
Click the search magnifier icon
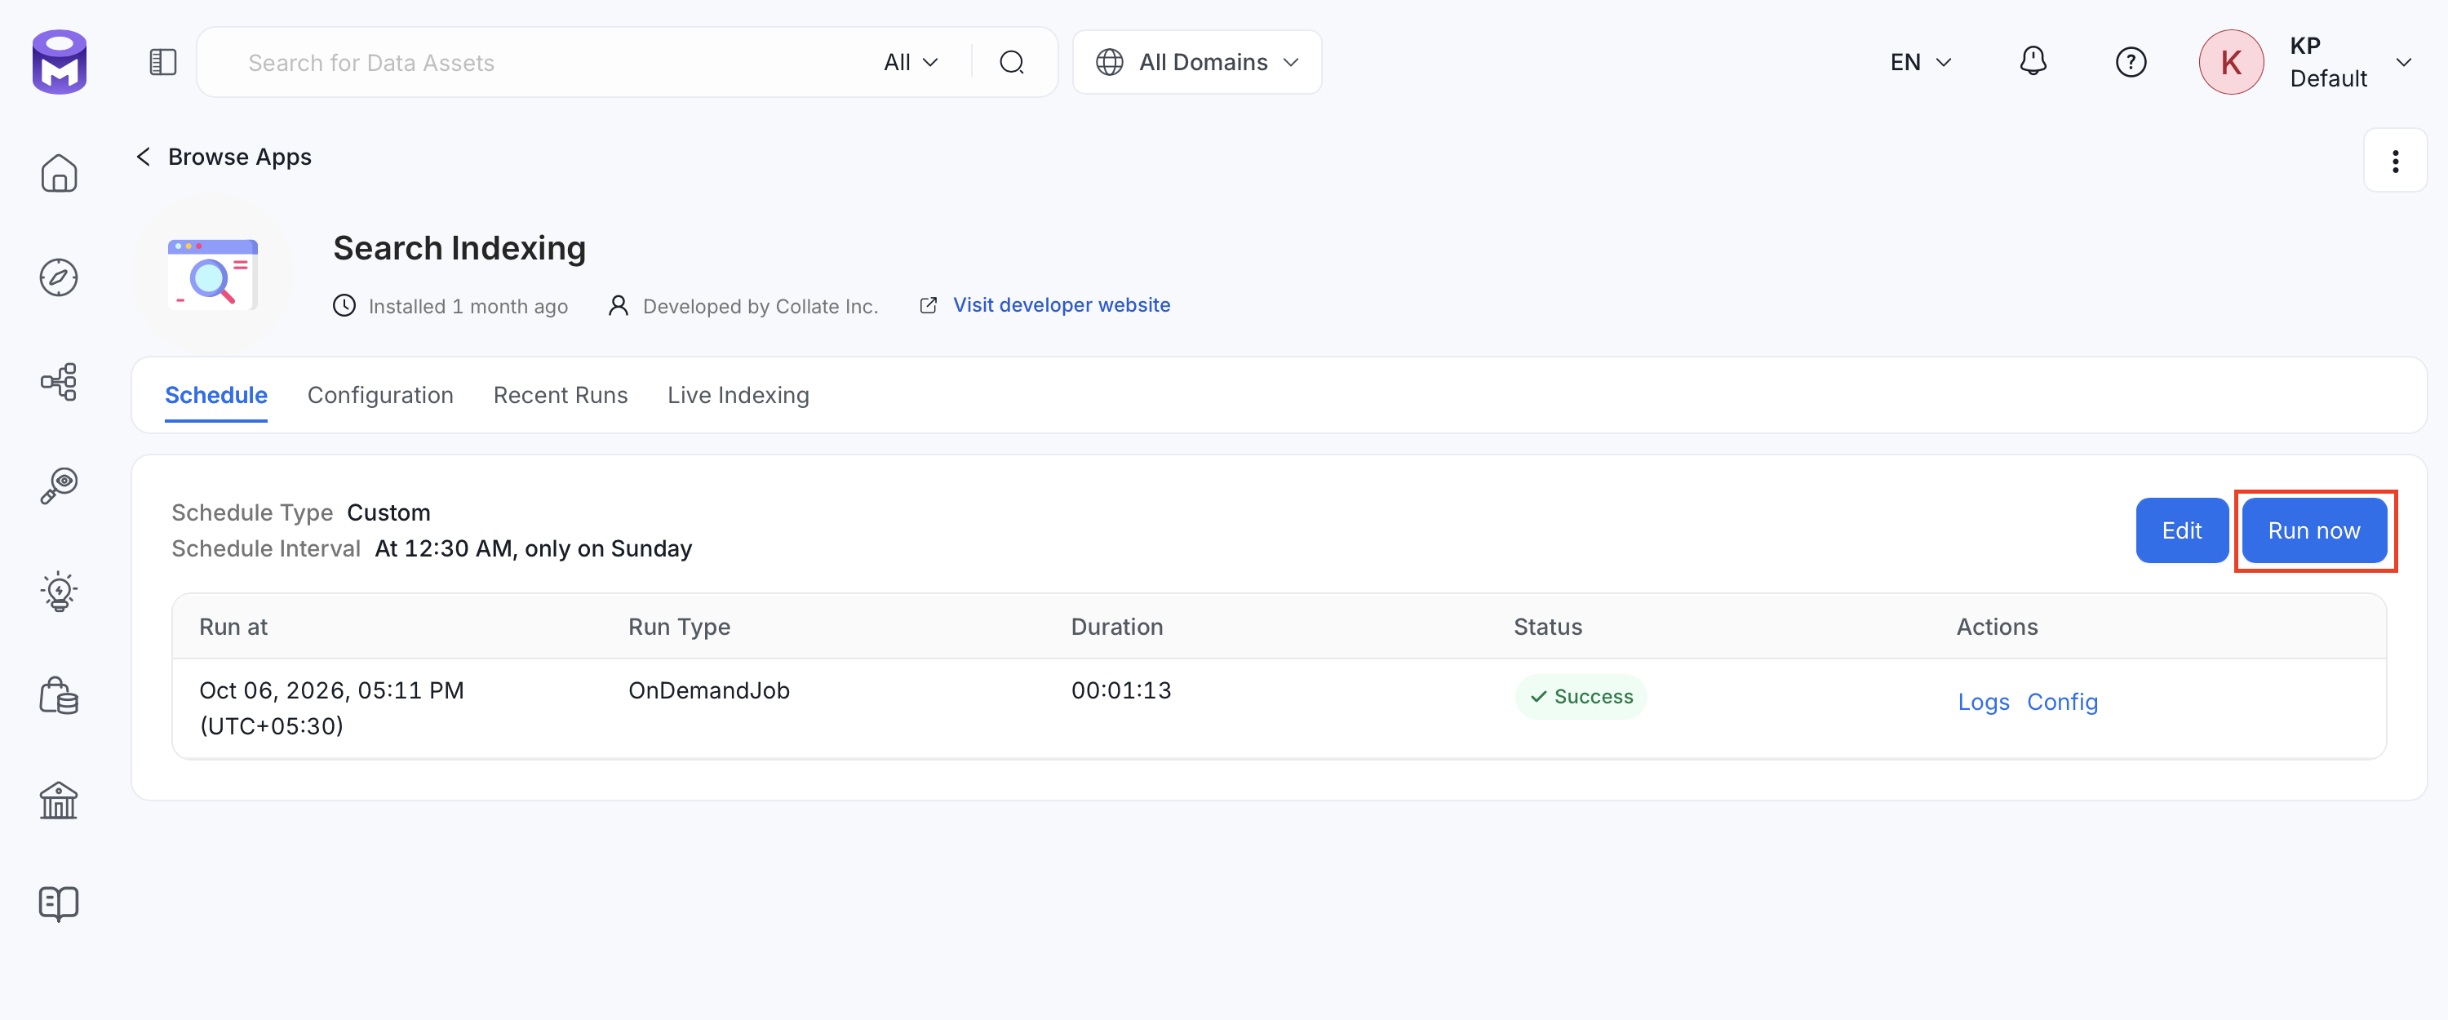pos(1012,63)
